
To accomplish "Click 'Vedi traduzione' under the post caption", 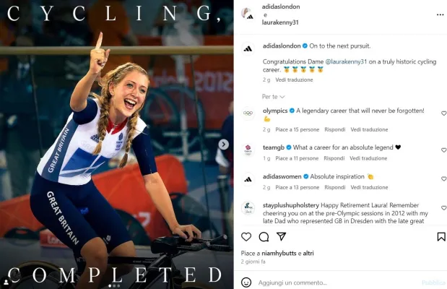I will click(x=294, y=80).
